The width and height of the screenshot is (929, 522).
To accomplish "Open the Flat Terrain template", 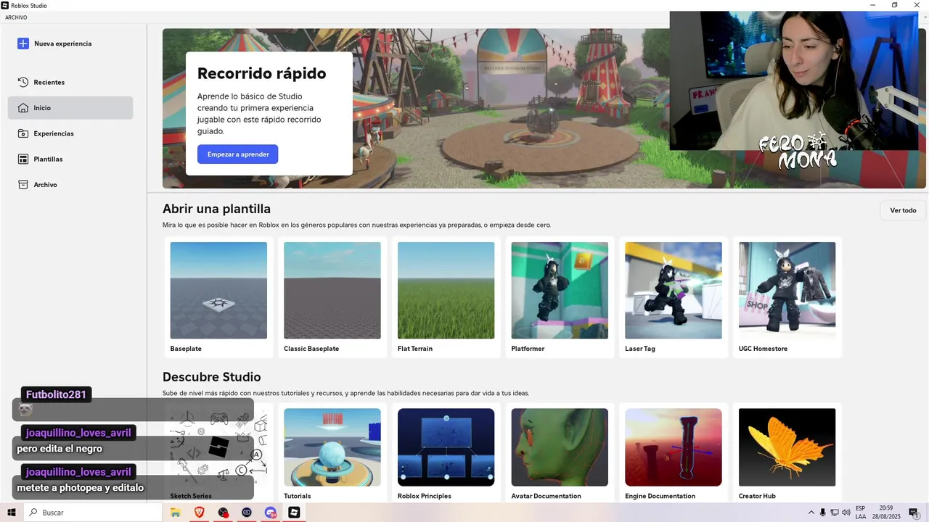I will [x=446, y=297].
